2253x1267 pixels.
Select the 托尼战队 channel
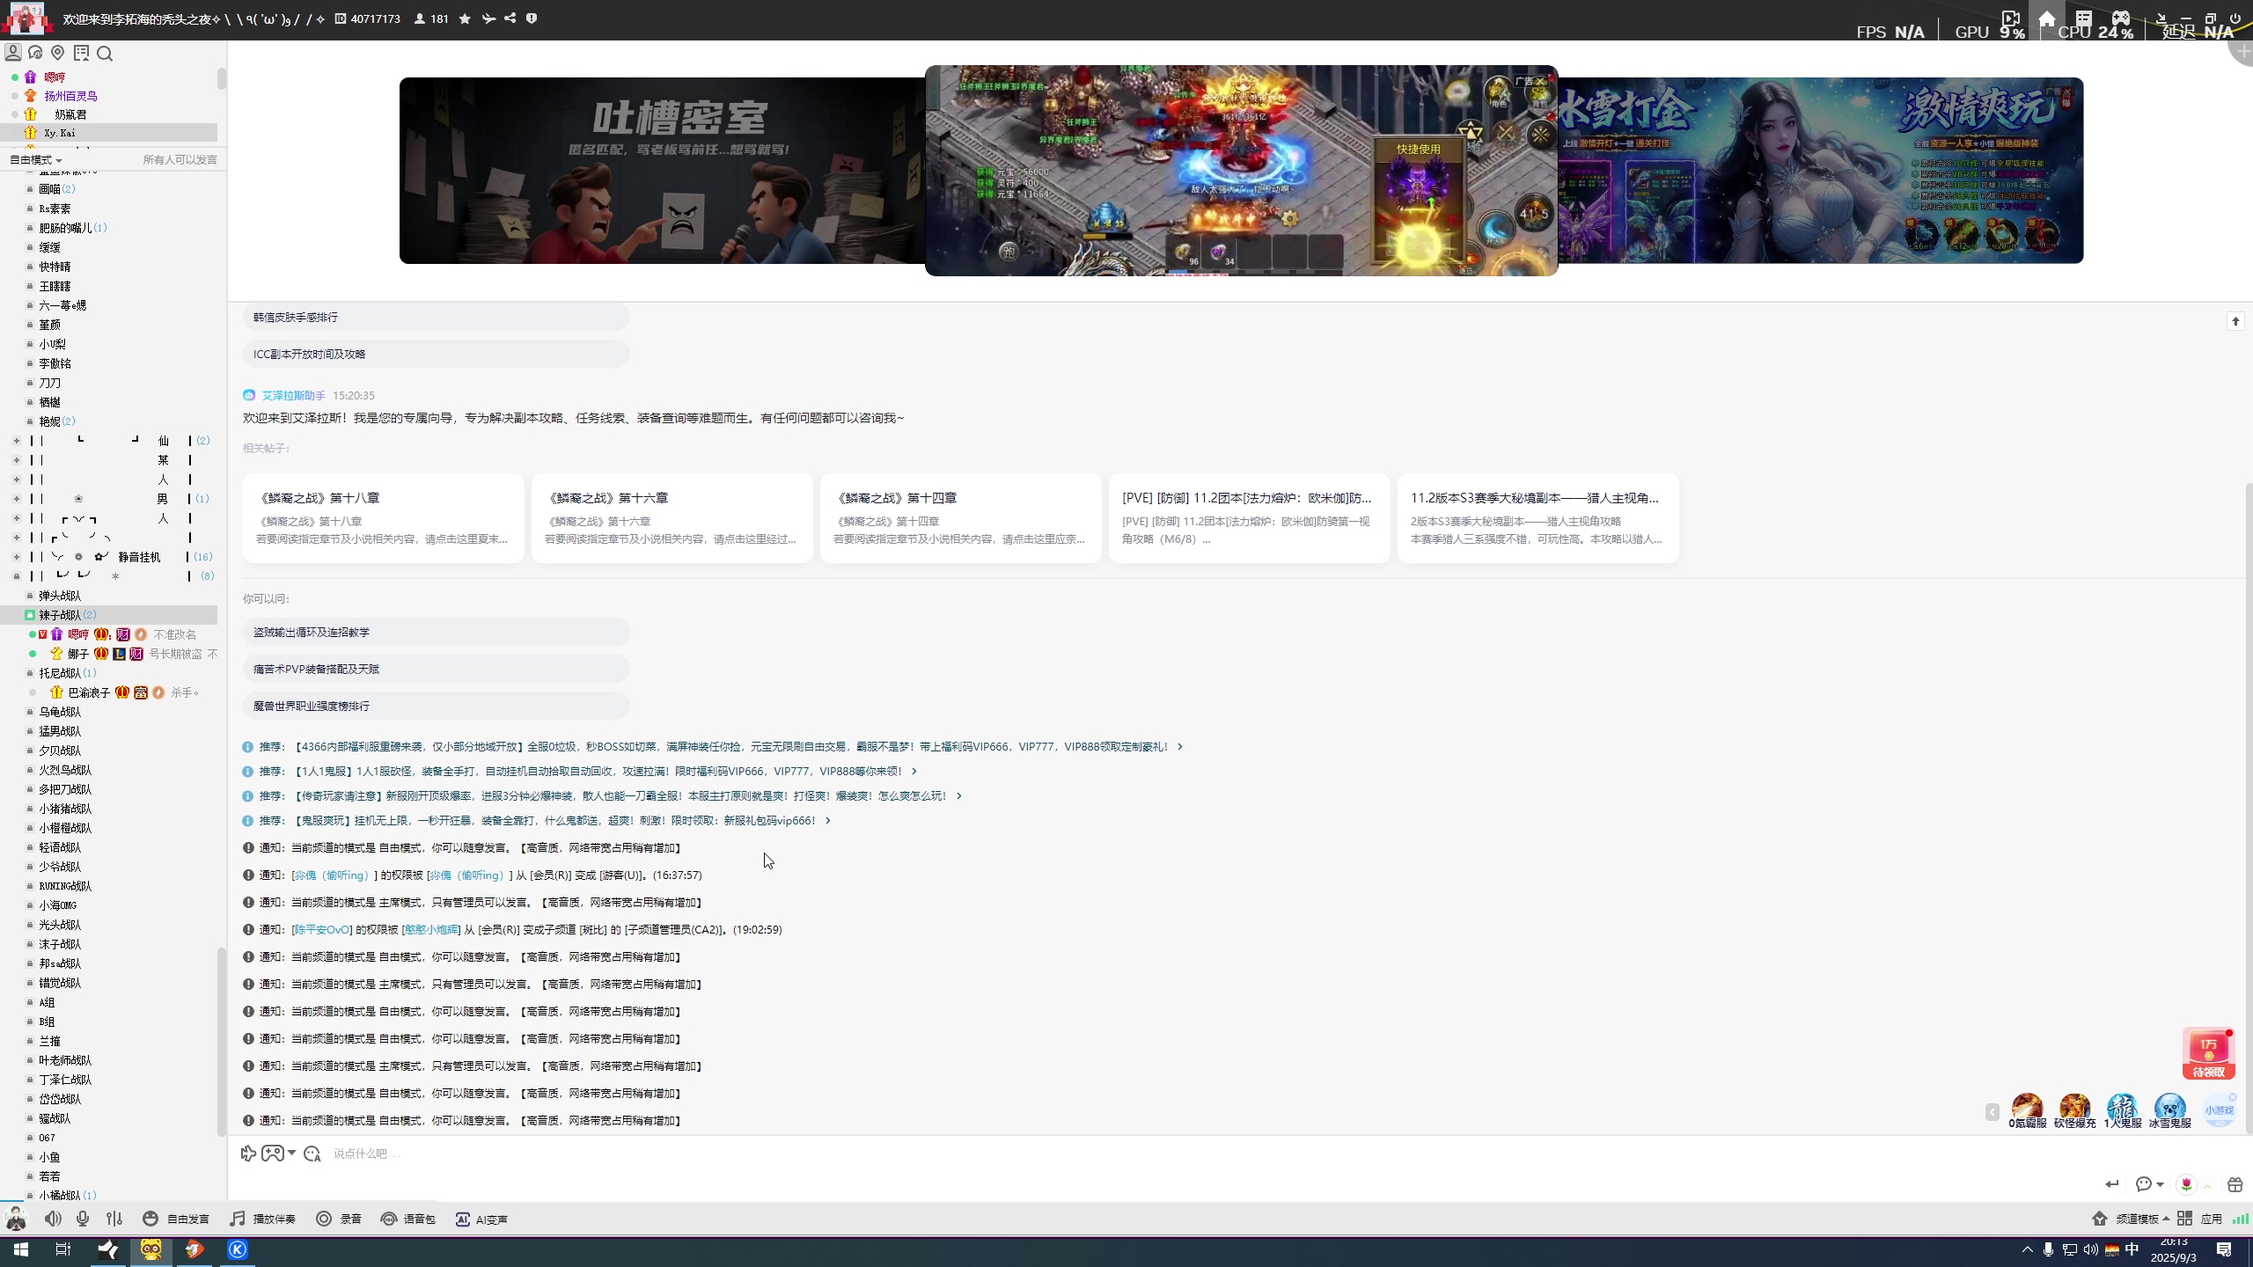(60, 673)
